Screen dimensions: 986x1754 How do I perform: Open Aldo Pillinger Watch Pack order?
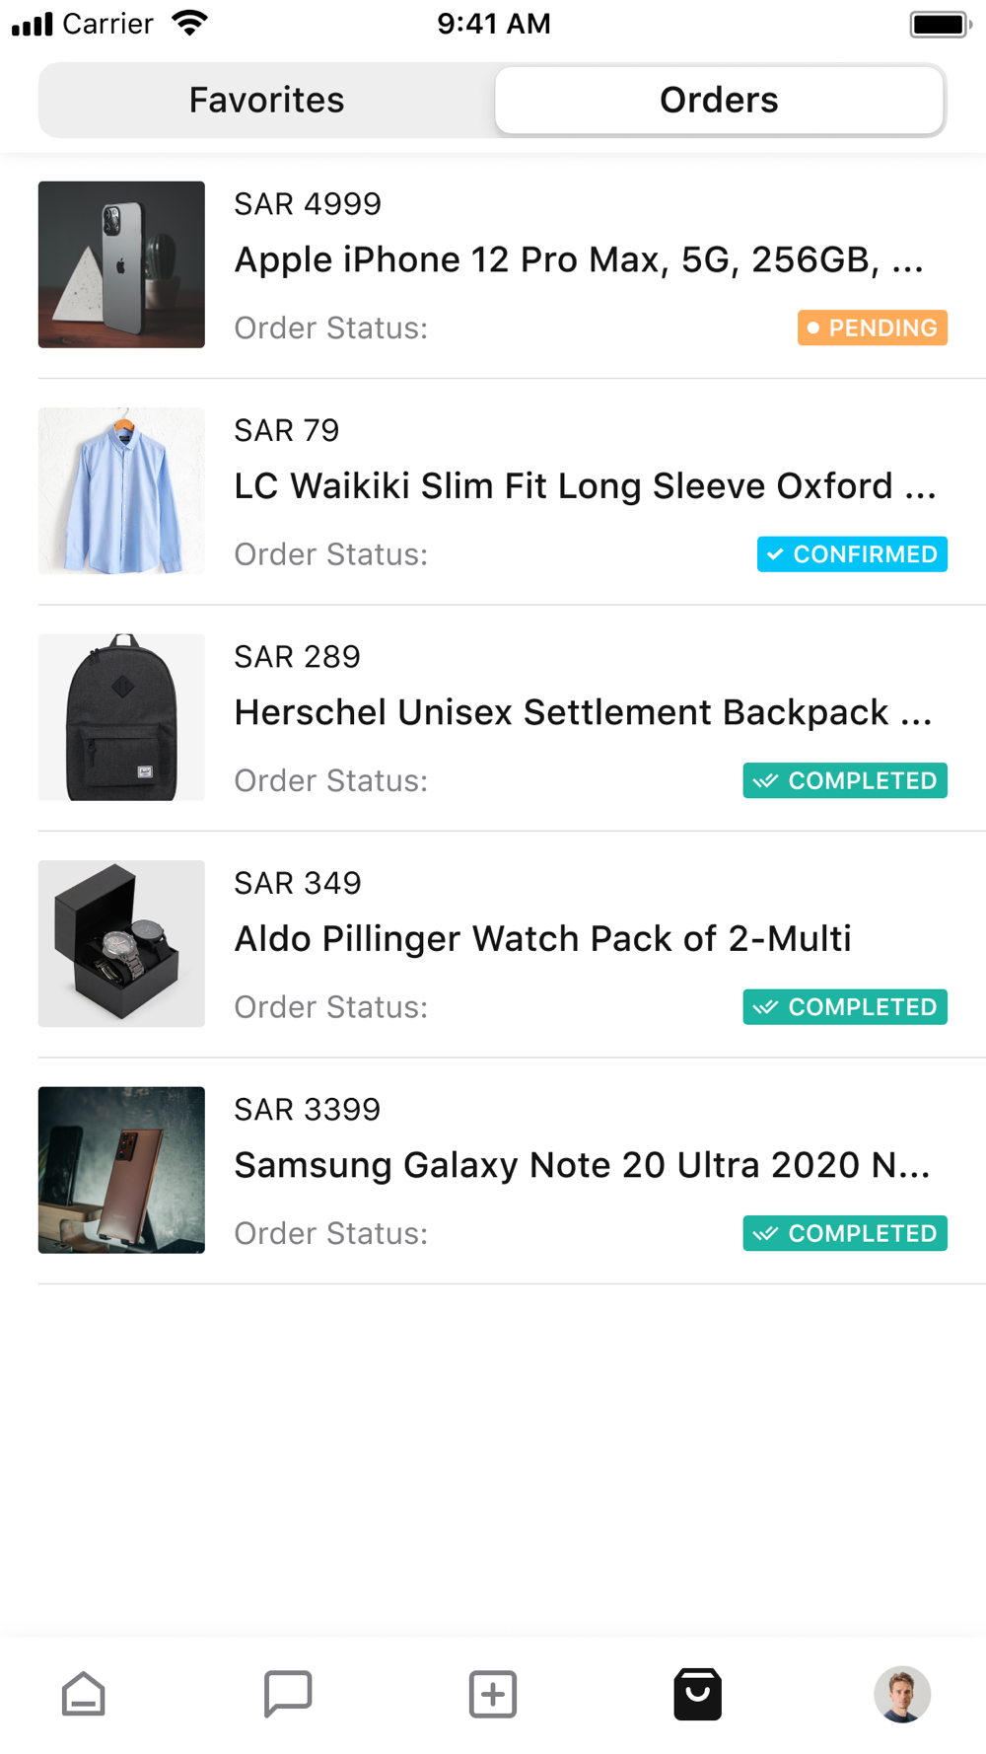click(542, 938)
